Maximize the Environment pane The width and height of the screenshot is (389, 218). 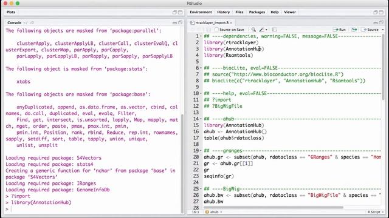[381, 12]
